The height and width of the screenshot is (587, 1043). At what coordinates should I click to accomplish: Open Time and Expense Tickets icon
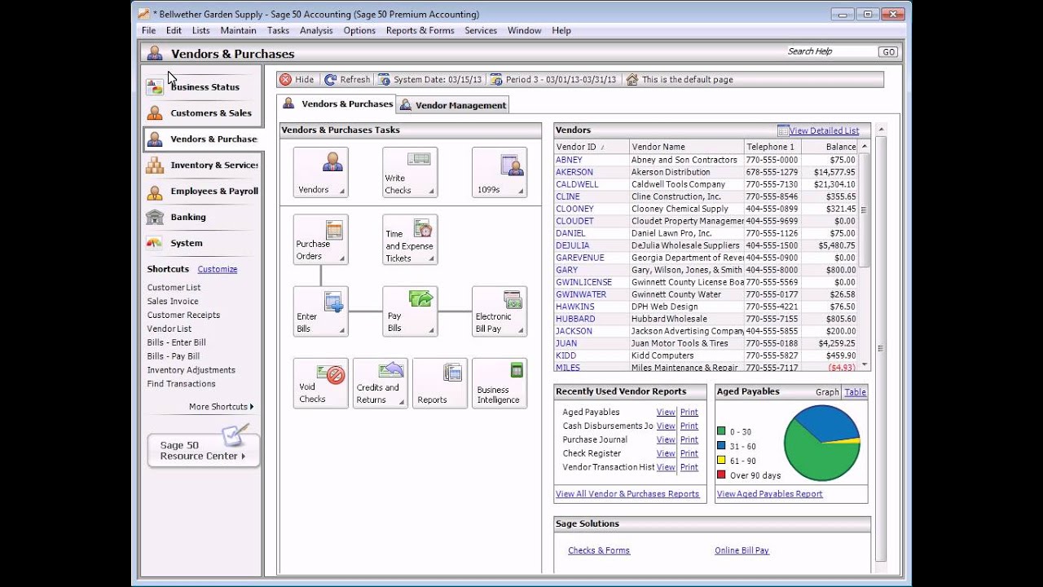(x=410, y=240)
